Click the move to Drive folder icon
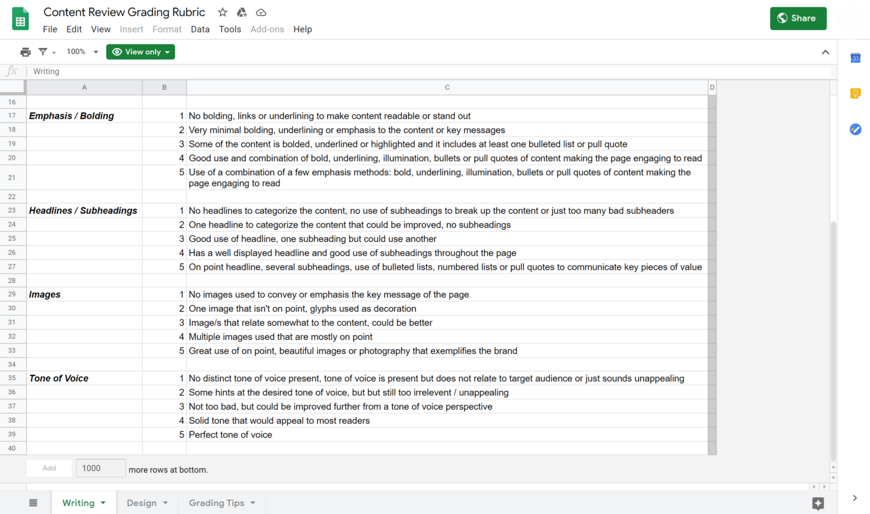 [x=242, y=12]
